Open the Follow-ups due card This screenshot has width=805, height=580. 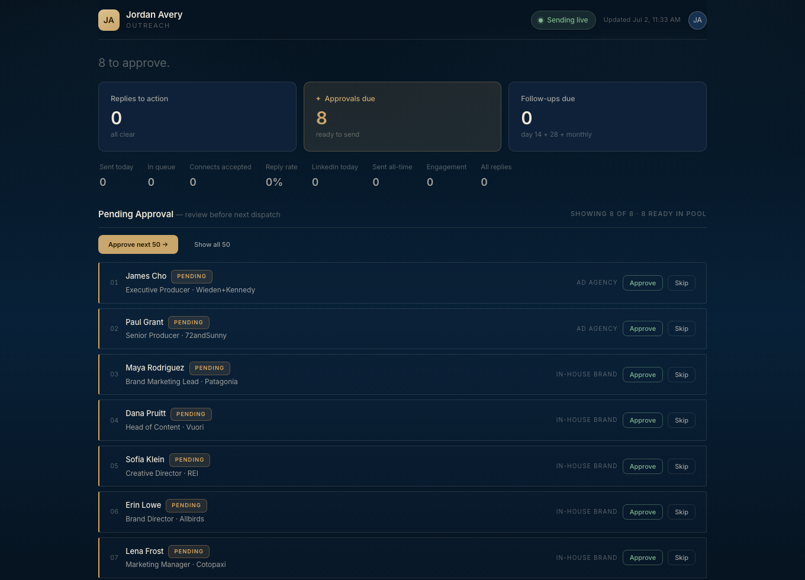pos(607,117)
